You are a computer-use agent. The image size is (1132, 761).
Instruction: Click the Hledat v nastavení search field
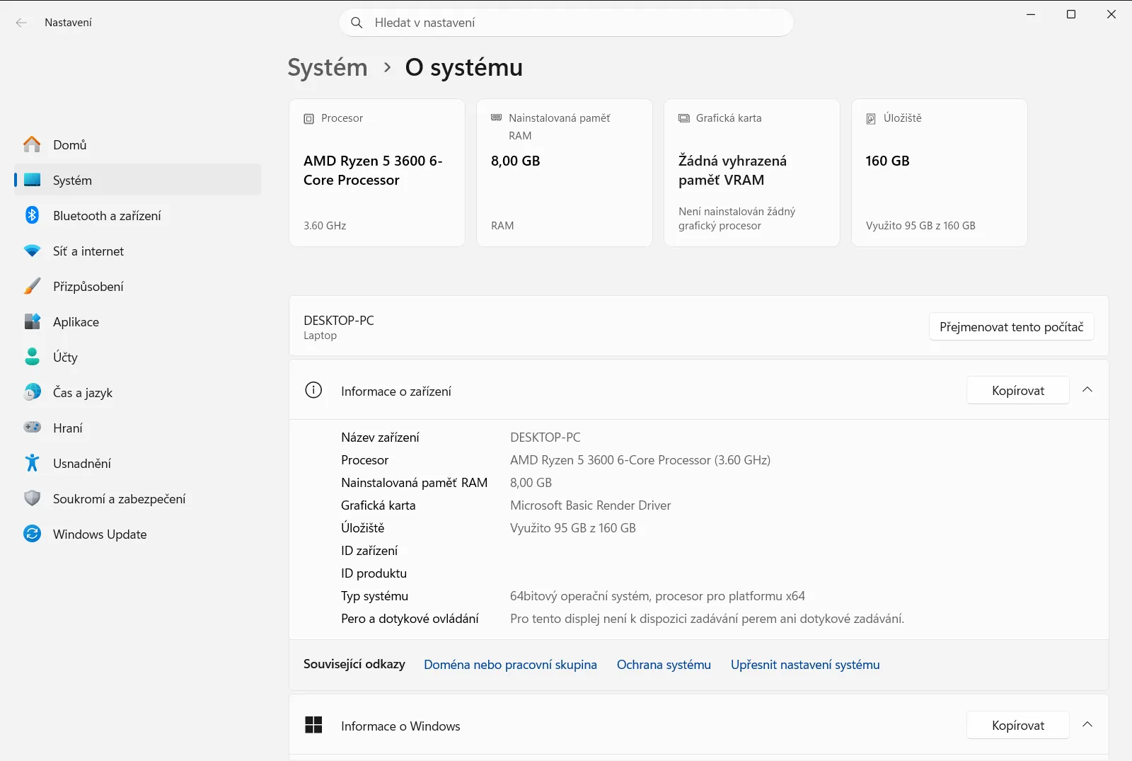coord(566,23)
